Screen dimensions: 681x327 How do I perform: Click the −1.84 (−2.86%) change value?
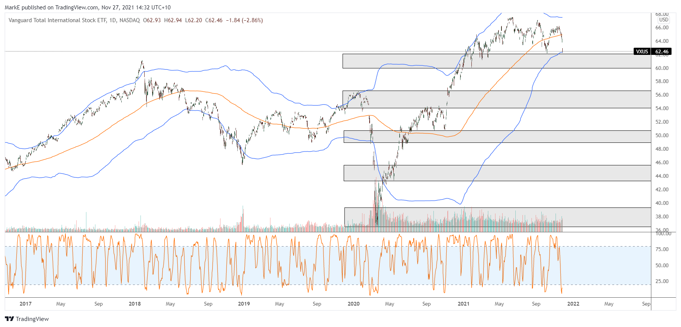click(x=244, y=20)
